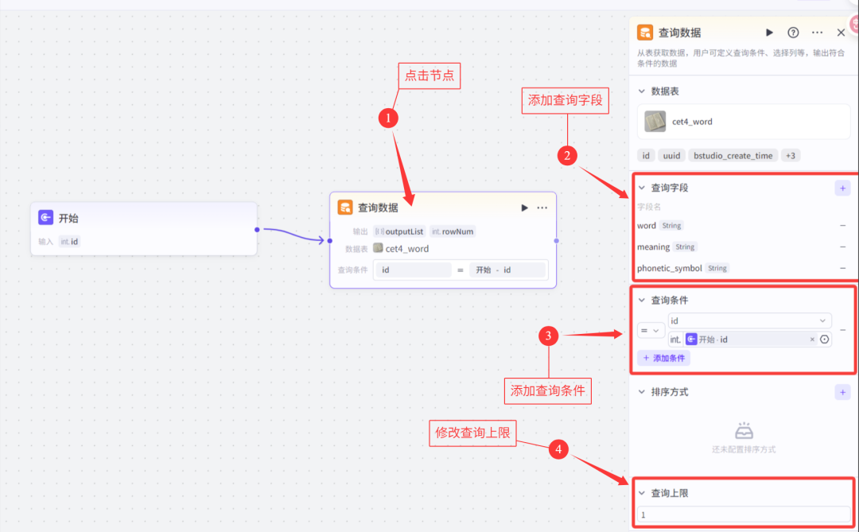
Task: Add a sort rule with the 排序方式 plus icon
Action: [842, 391]
